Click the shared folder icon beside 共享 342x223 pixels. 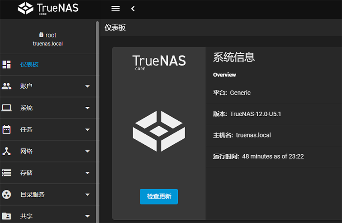pyautogui.click(x=6, y=216)
